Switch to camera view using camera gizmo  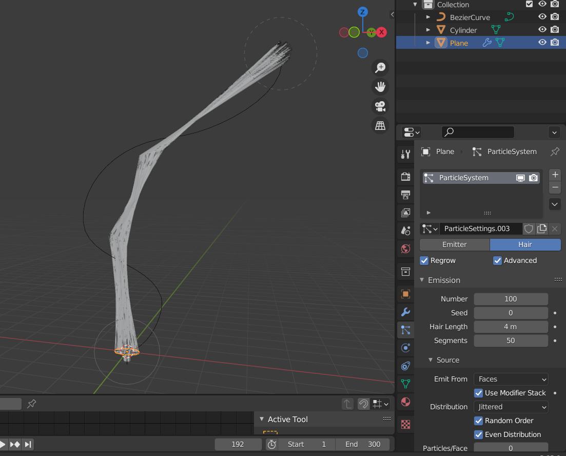[380, 106]
